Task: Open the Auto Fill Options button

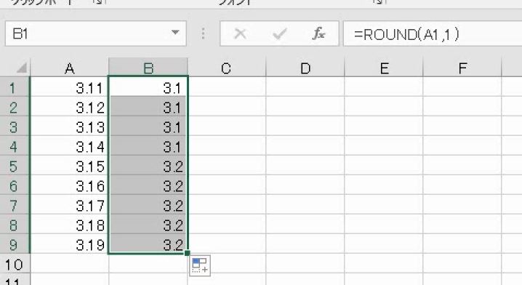Action: [200, 265]
